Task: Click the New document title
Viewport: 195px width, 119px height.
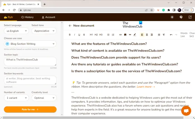Action: (84, 26)
